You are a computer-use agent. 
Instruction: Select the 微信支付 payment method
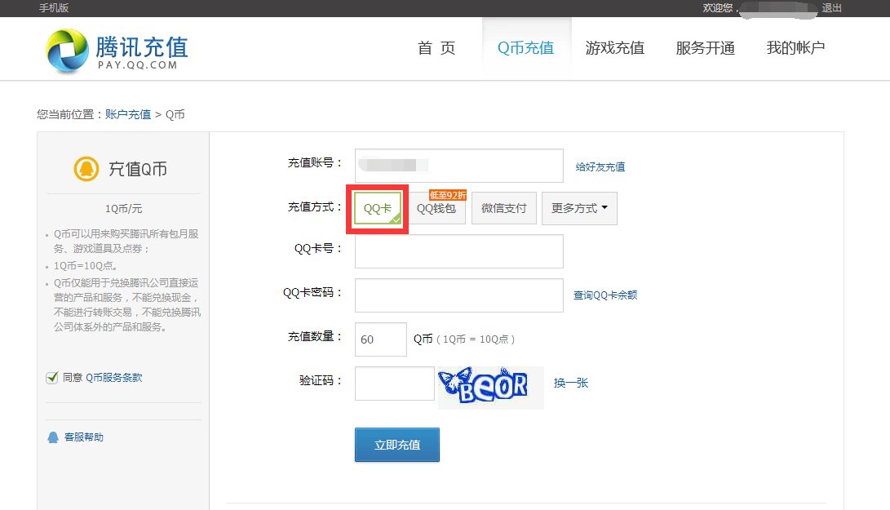point(504,208)
